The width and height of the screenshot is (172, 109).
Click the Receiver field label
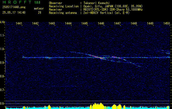pos(56,10)
